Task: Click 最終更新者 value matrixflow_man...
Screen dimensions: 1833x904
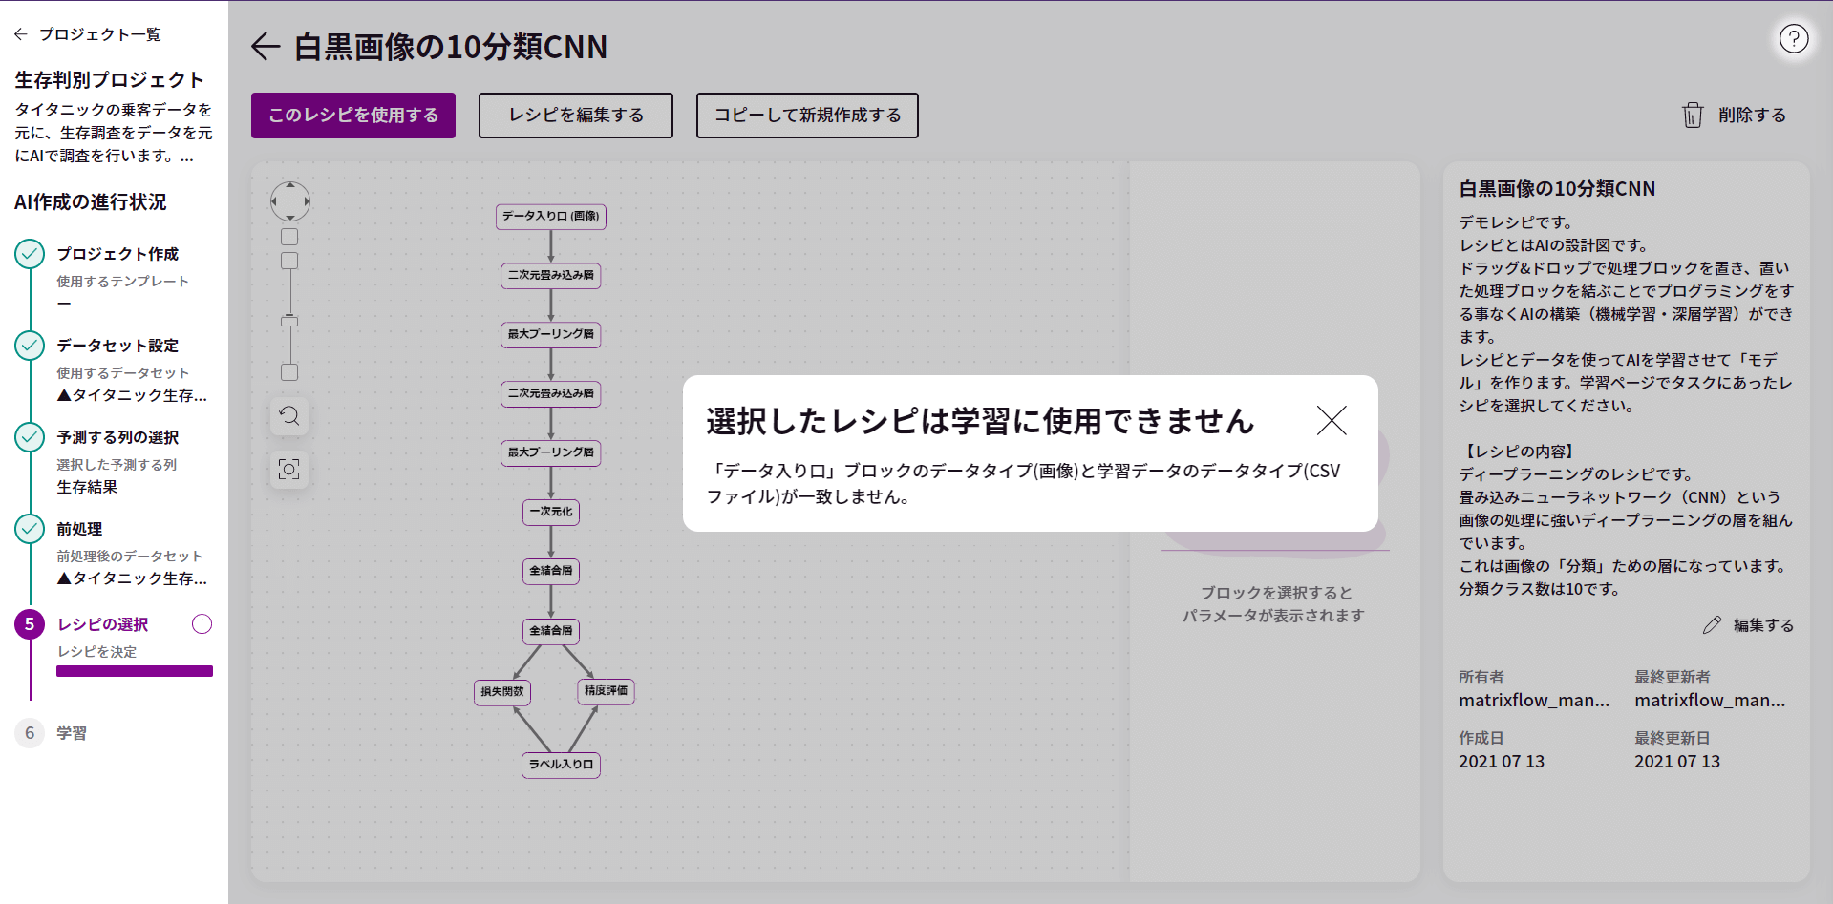Action: (1710, 701)
